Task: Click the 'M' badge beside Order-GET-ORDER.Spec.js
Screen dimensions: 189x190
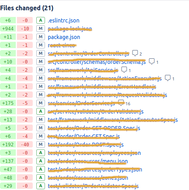Action: tap(41, 128)
